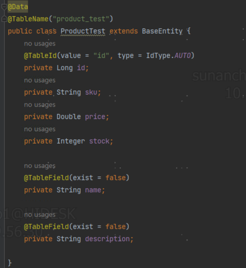
Task: Click the @TableId annotation
Action: pyautogui.click(x=40, y=55)
